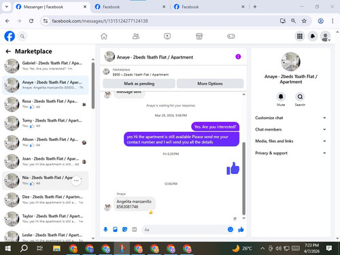Open a new browser tab
Image resolution: width=340 pixels, height=255 pixels.
(x=255, y=7)
